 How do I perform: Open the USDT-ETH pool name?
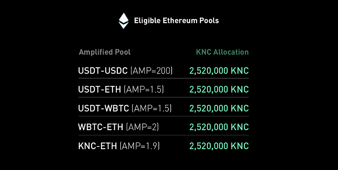click(99, 90)
